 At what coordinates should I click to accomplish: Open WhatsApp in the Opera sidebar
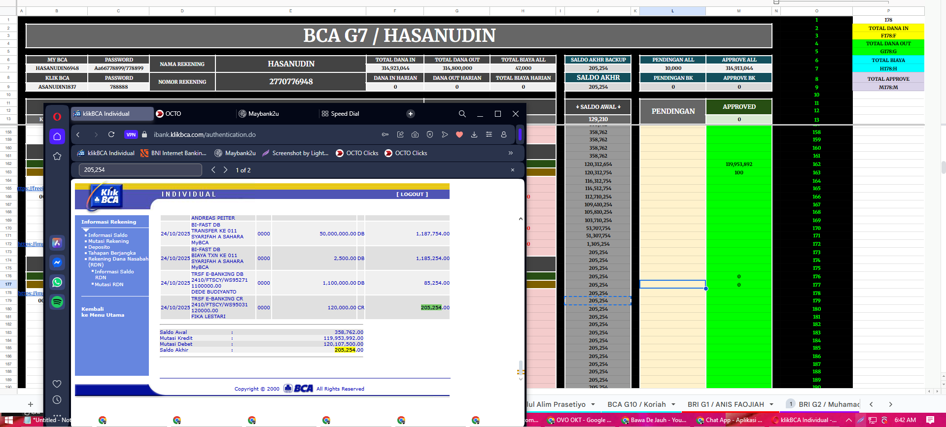(57, 282)
